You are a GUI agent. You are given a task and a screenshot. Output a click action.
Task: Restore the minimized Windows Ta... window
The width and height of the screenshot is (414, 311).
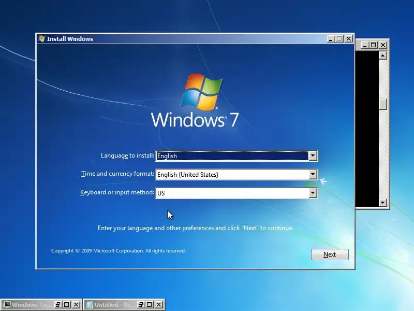tap(58, 305)
